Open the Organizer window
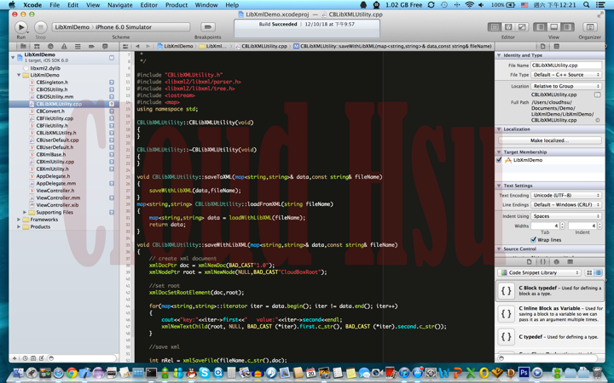Screen dimensions: 614x383 pyautogui.click(x=590, y=27)
